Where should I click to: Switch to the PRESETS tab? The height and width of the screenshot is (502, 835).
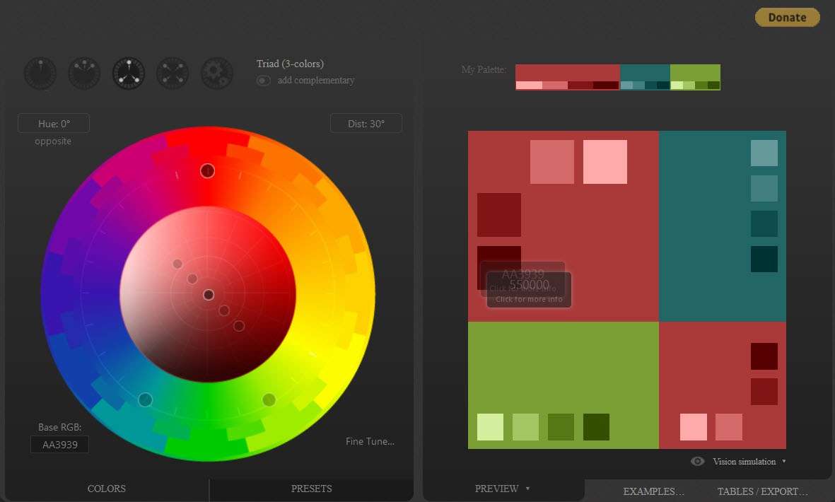pyautogui.click(x=311, y=489)
